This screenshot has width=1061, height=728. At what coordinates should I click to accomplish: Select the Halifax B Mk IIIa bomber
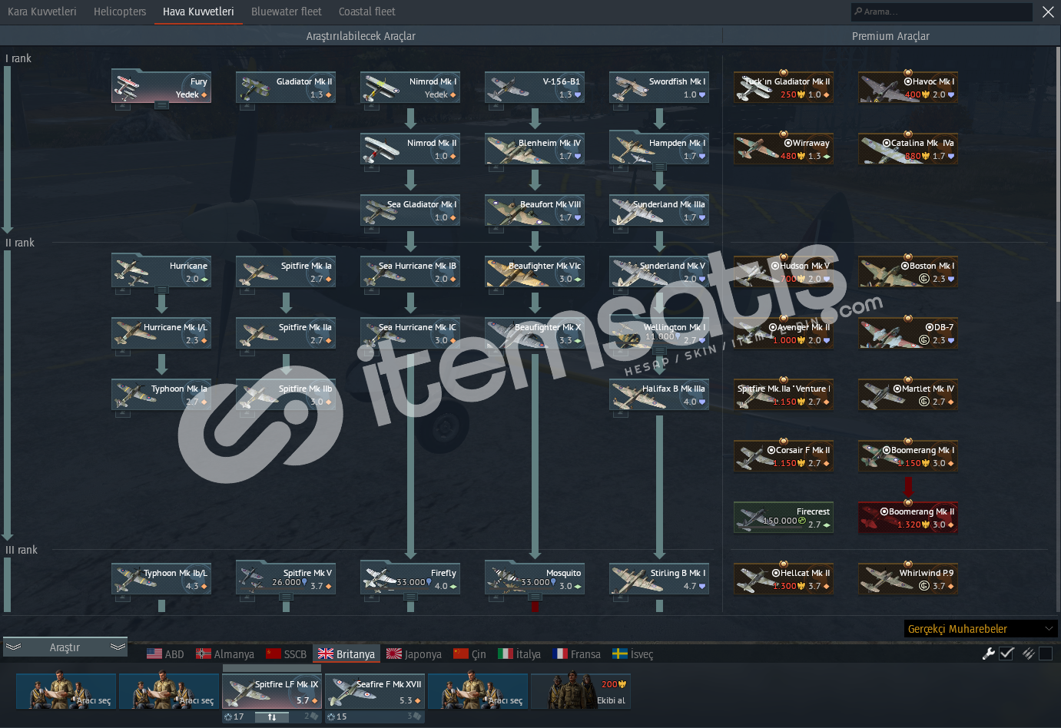point(659,394)
